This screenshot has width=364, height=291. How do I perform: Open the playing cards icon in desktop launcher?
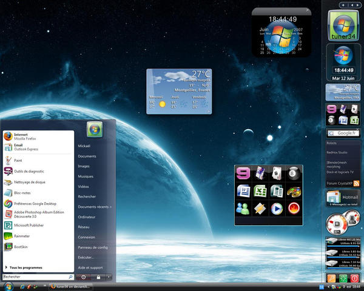[277, 173]
